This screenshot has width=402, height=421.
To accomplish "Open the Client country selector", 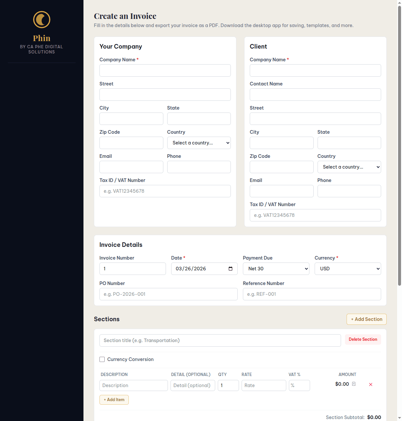I will 349,167.
